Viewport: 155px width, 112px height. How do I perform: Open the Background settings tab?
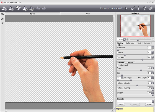[130, 43]
